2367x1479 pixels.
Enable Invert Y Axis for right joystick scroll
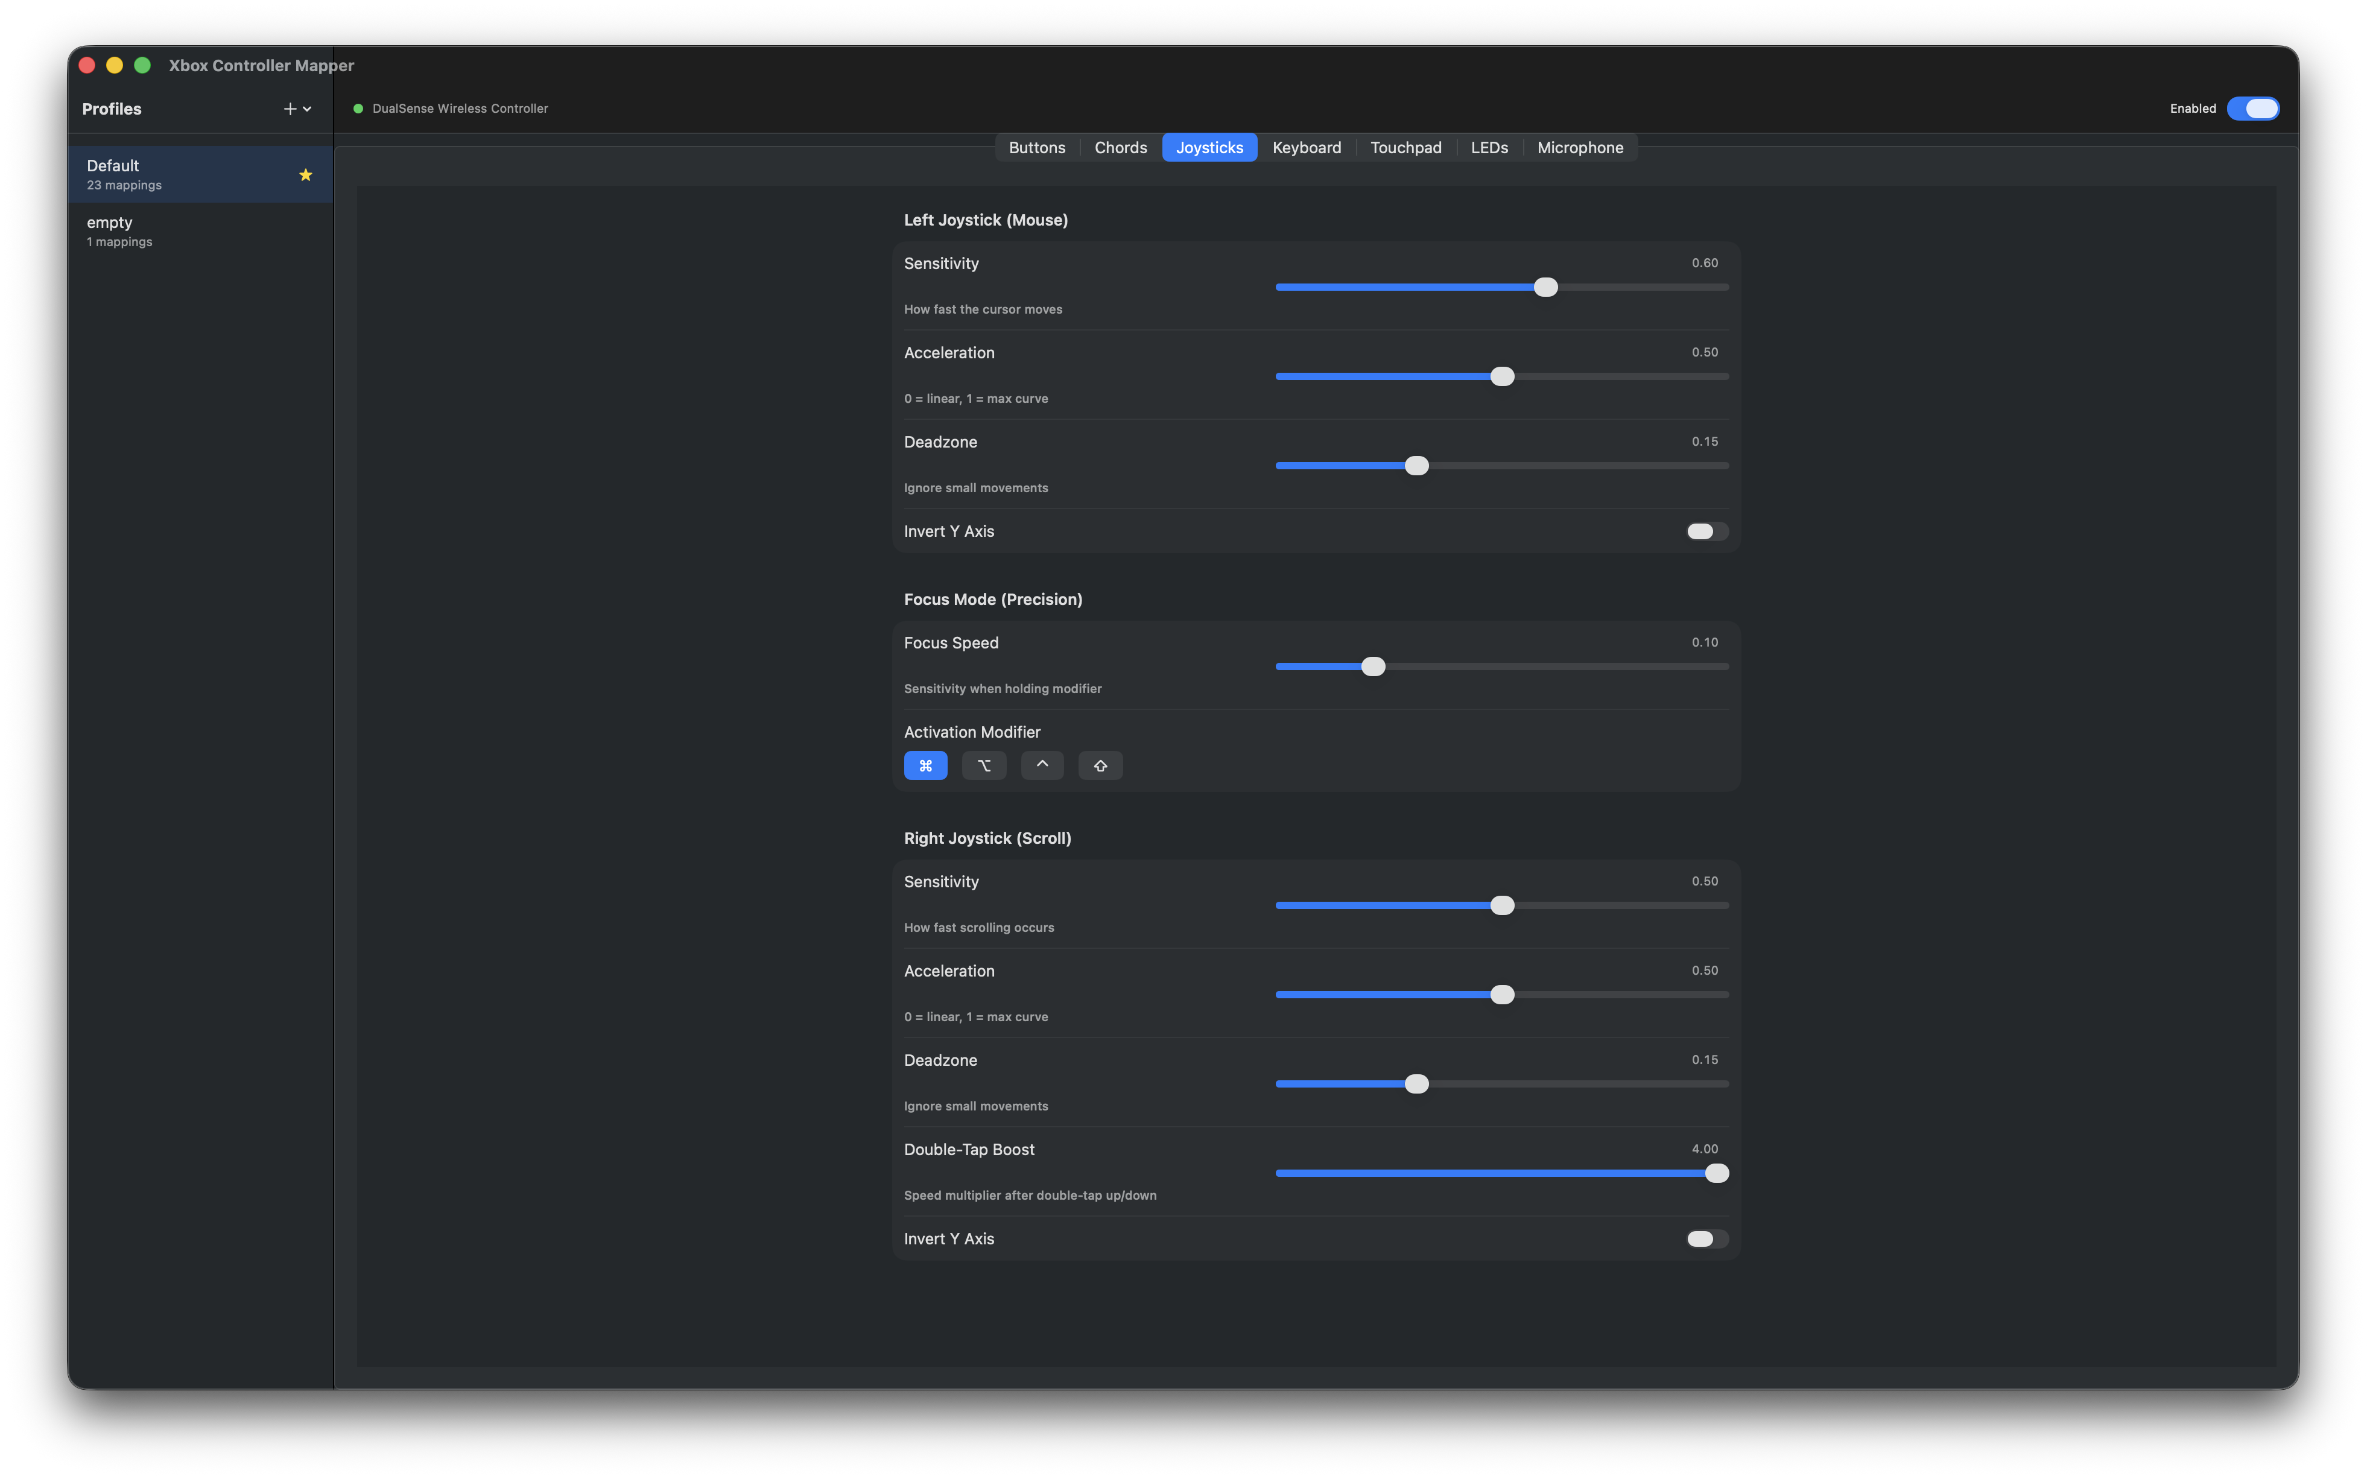coord(1705,1237)
